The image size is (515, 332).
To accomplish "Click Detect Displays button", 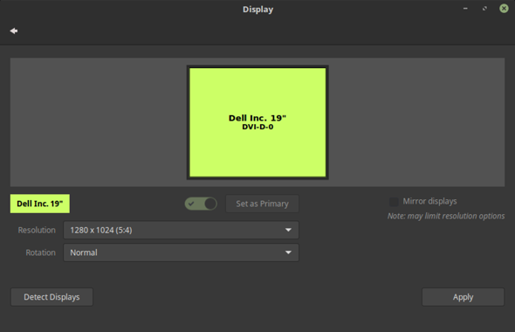I will [x=51, y=297].
